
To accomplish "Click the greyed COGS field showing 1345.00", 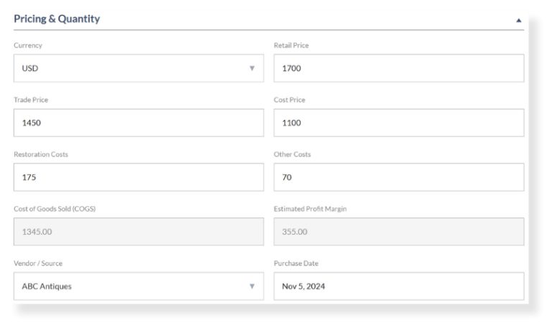I will [138, 232].
